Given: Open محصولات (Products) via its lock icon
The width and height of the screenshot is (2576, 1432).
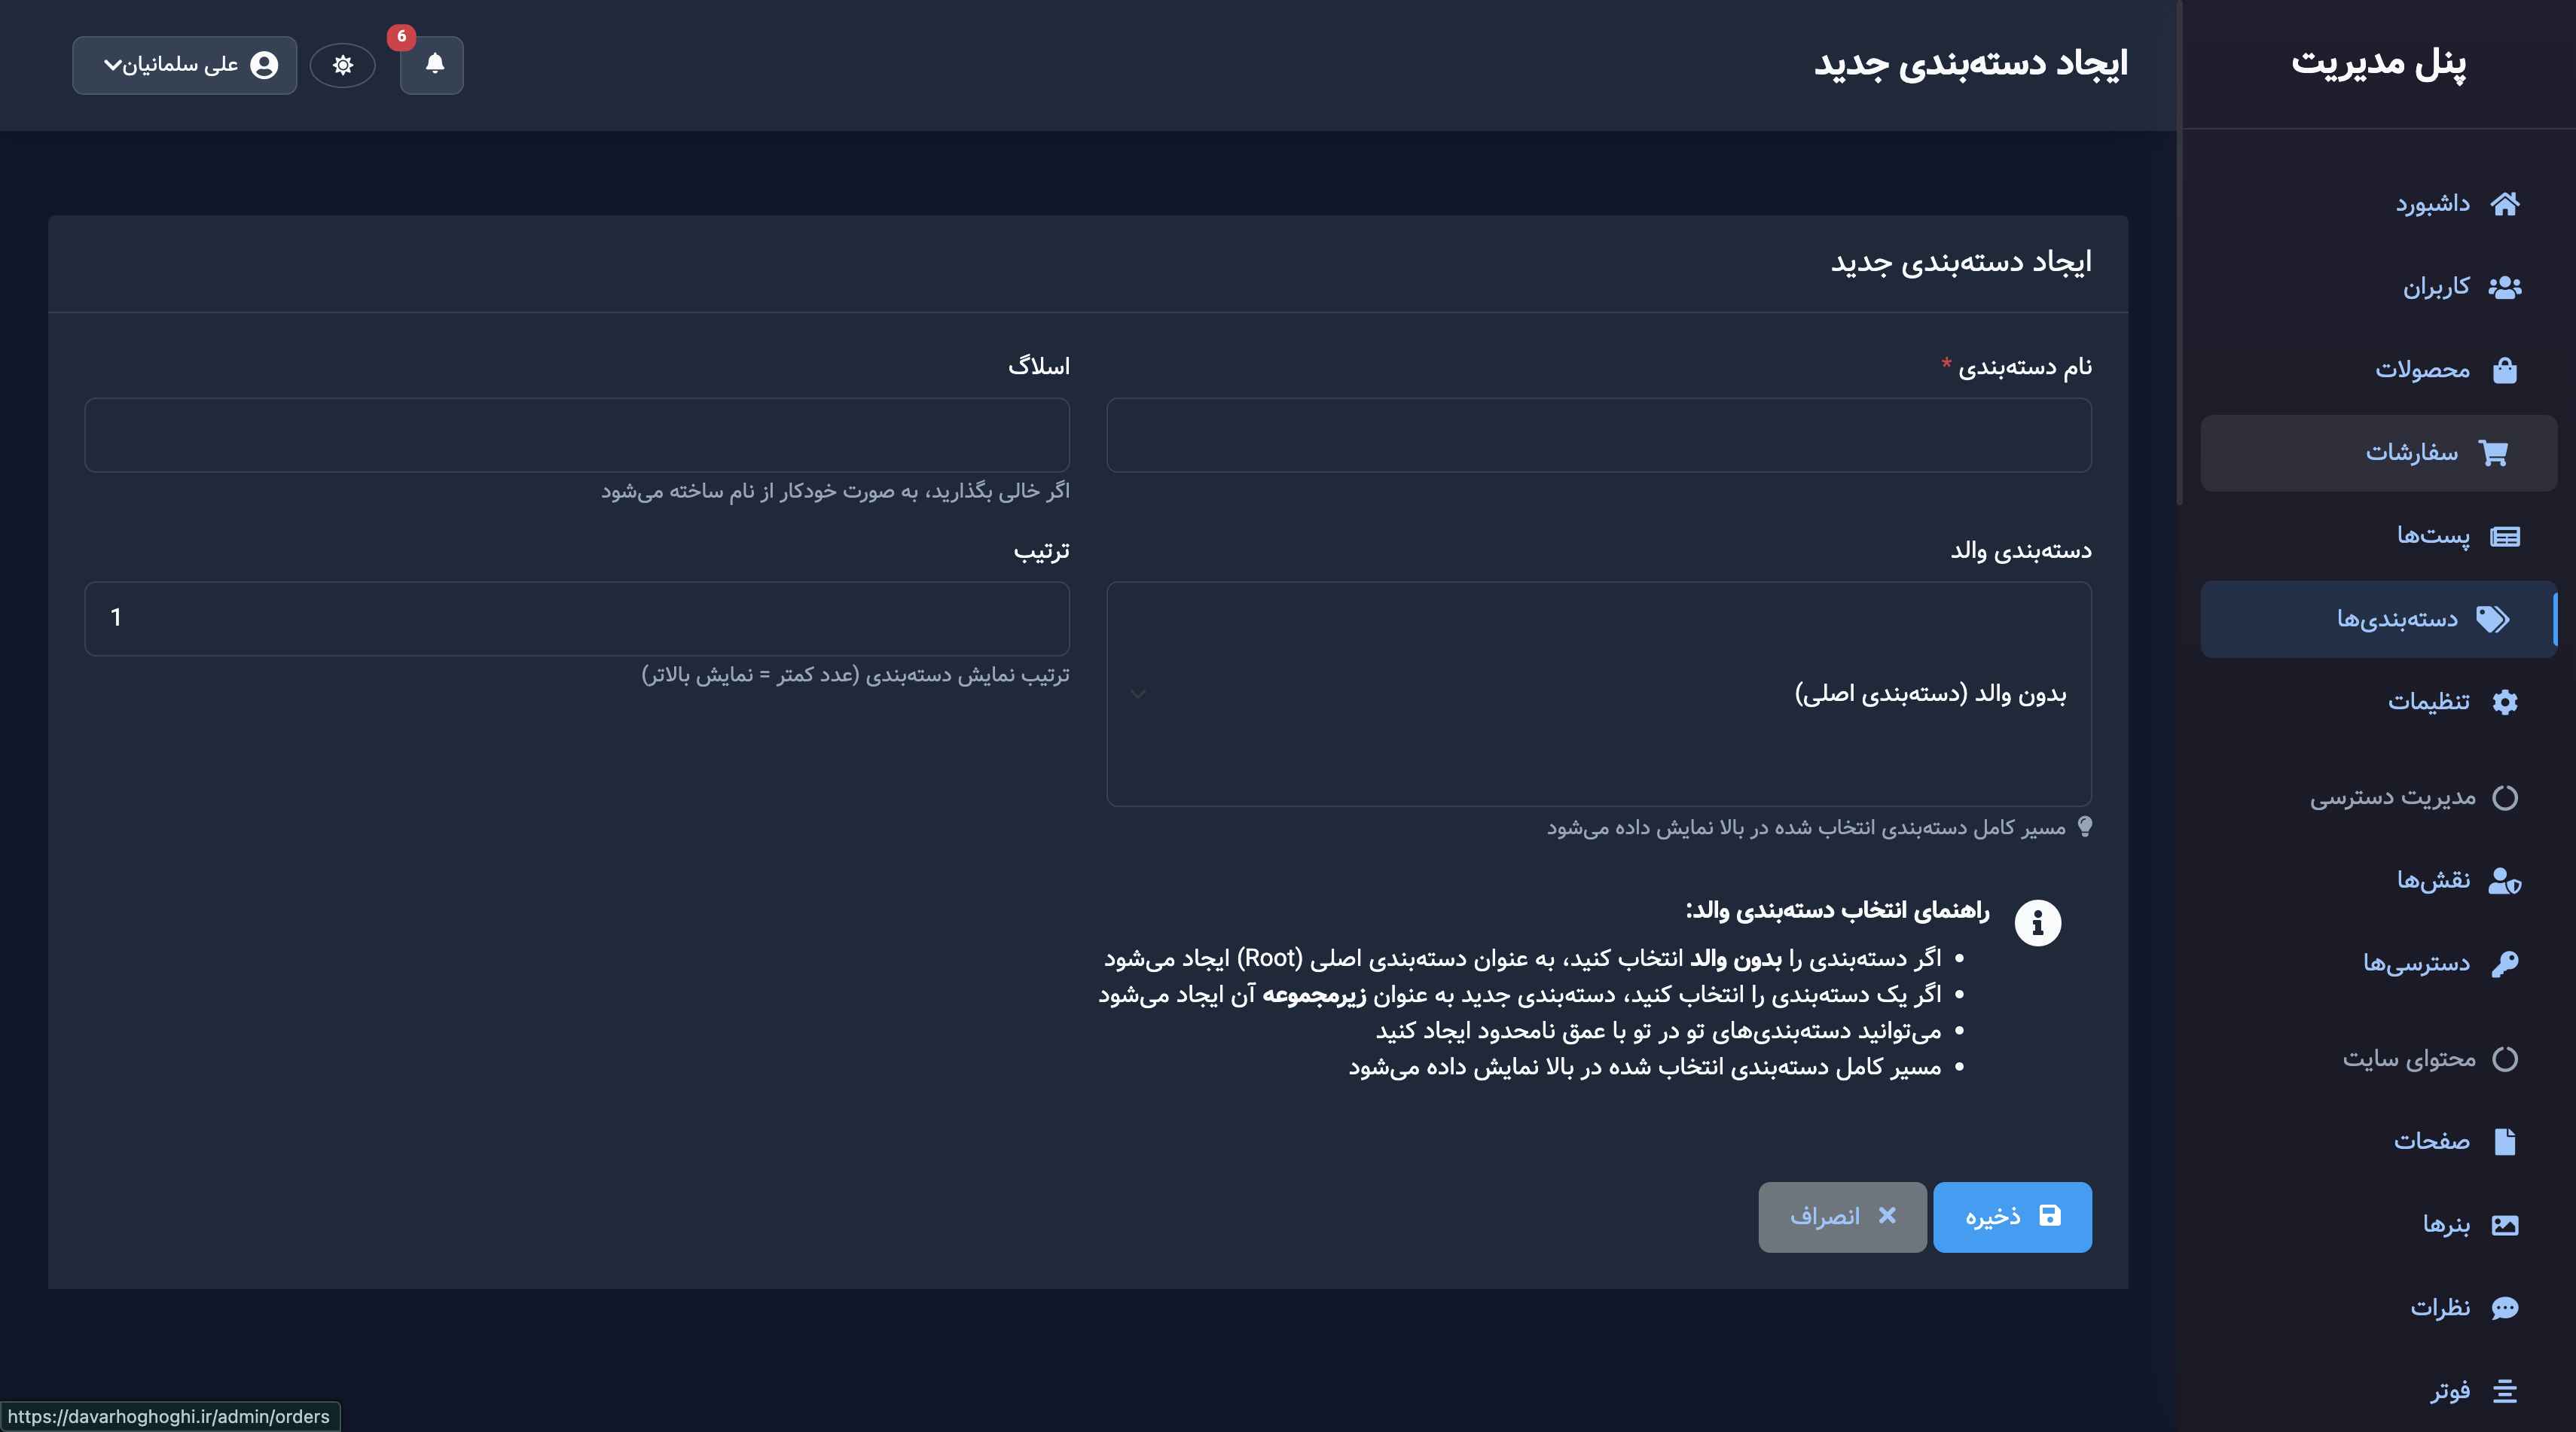Looking at the screenshot, I should [2506, 369].
